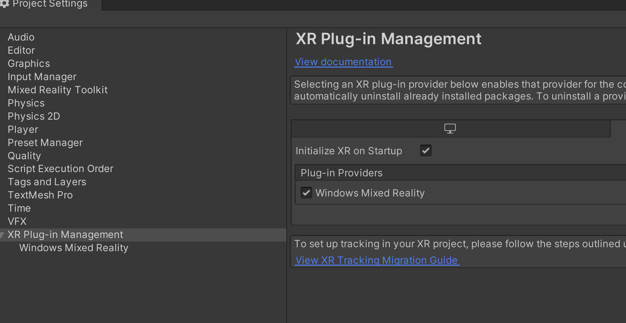The image size is (626, 323).
Task: Open the Quality settings
Action: (24, 156)
